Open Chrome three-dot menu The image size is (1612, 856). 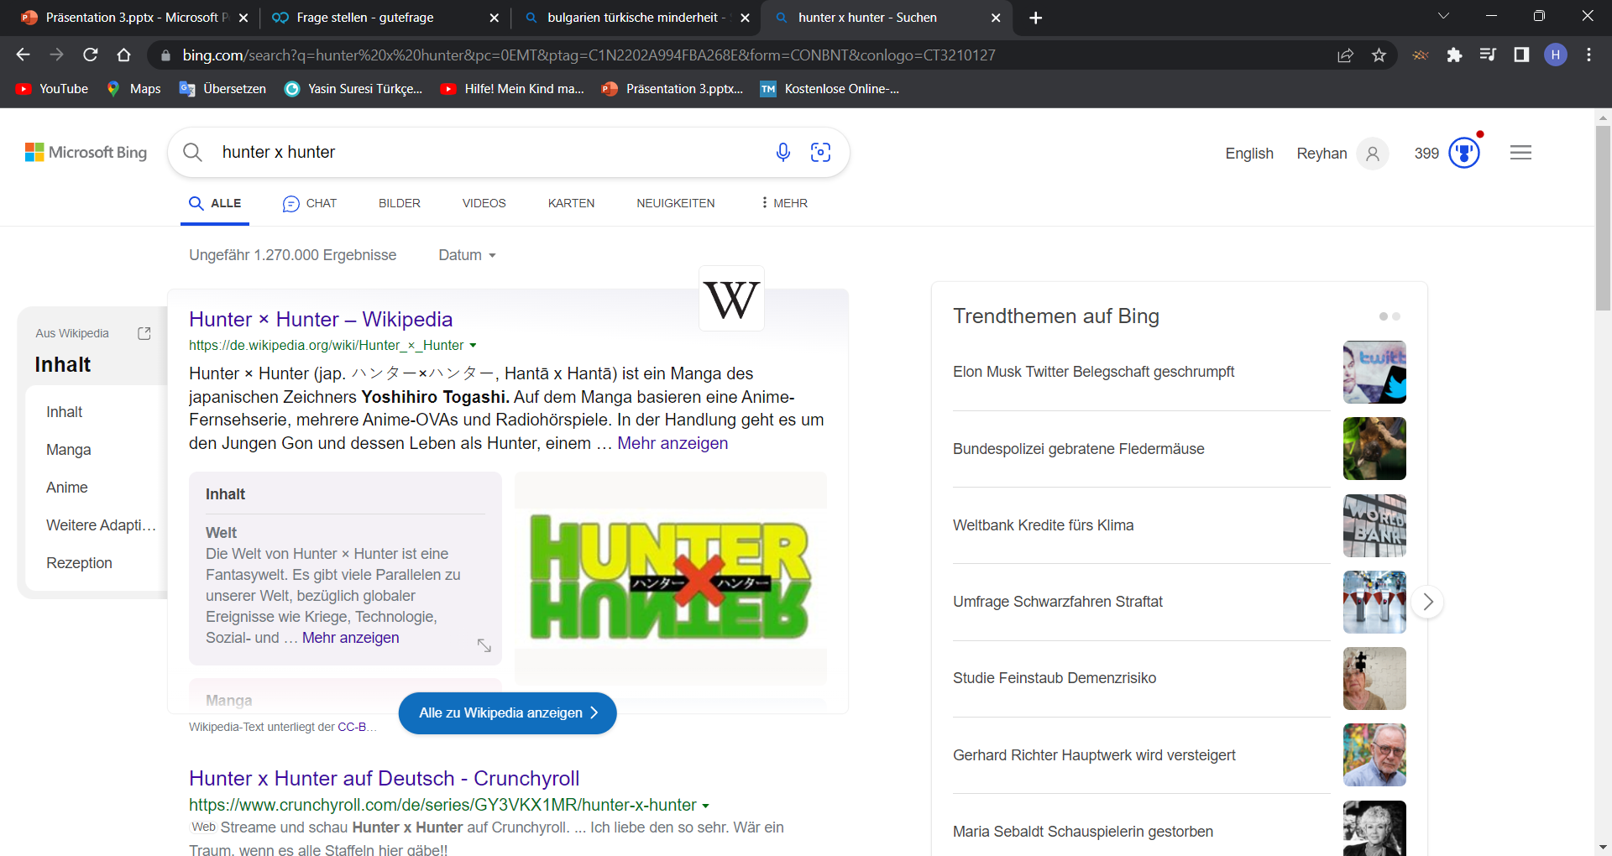click(x=1588, y=55)
